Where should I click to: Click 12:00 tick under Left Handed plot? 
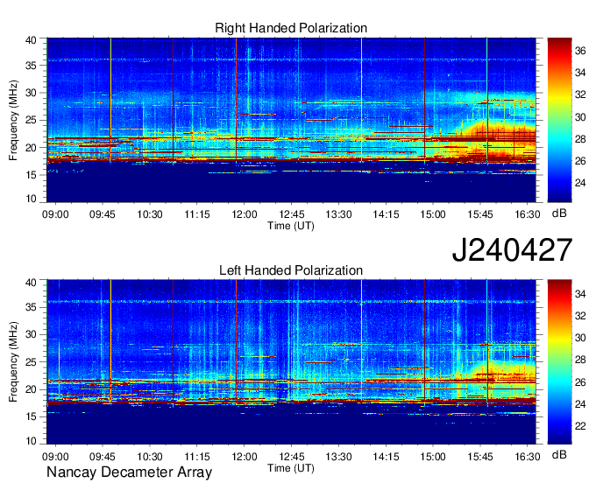245,457
